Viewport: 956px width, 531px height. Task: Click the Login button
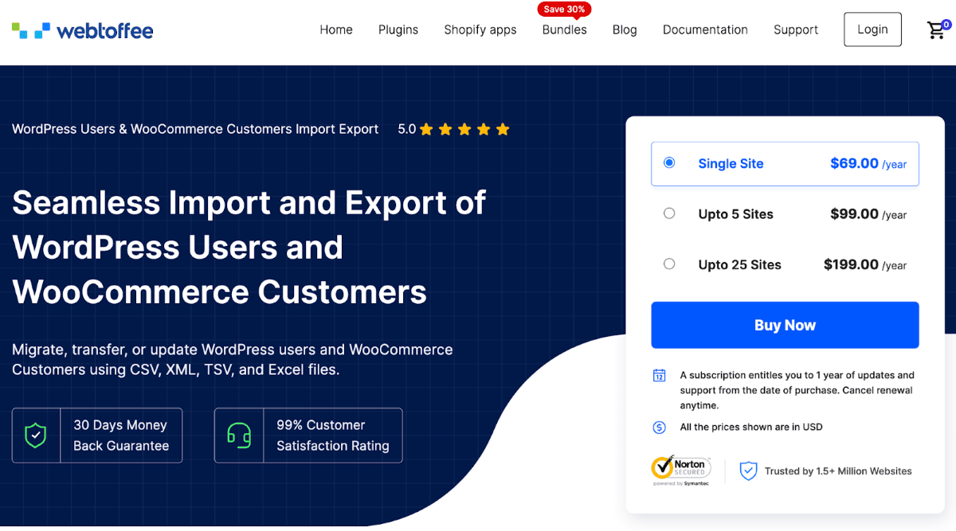[x=872, y=29]
